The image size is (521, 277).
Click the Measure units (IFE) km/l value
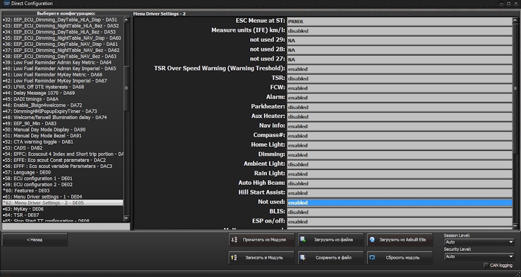[x=399, y=31]
